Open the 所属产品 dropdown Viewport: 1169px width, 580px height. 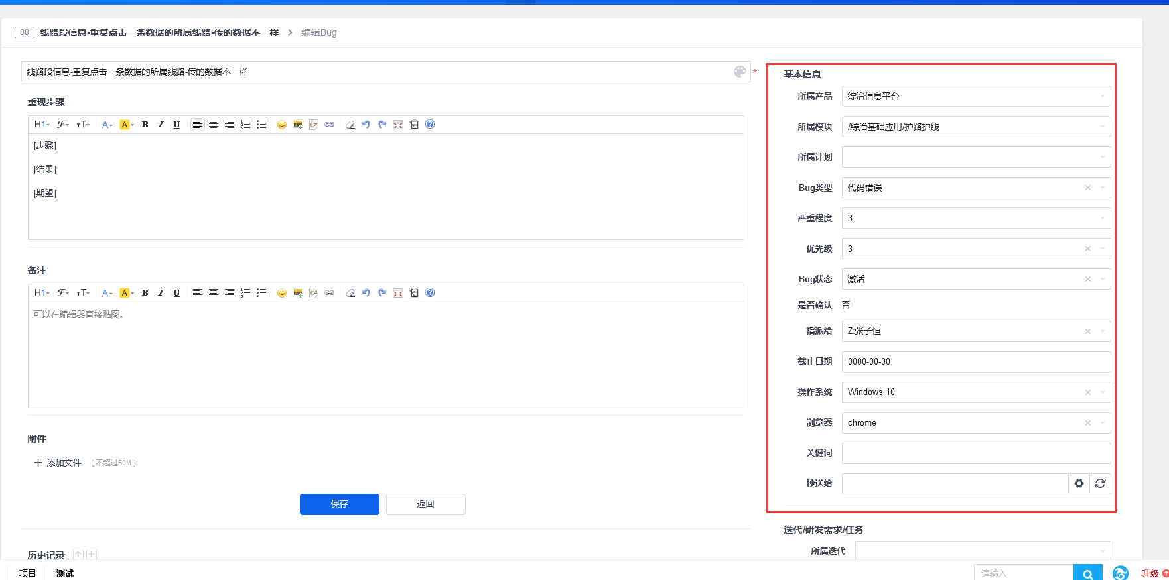975,96
